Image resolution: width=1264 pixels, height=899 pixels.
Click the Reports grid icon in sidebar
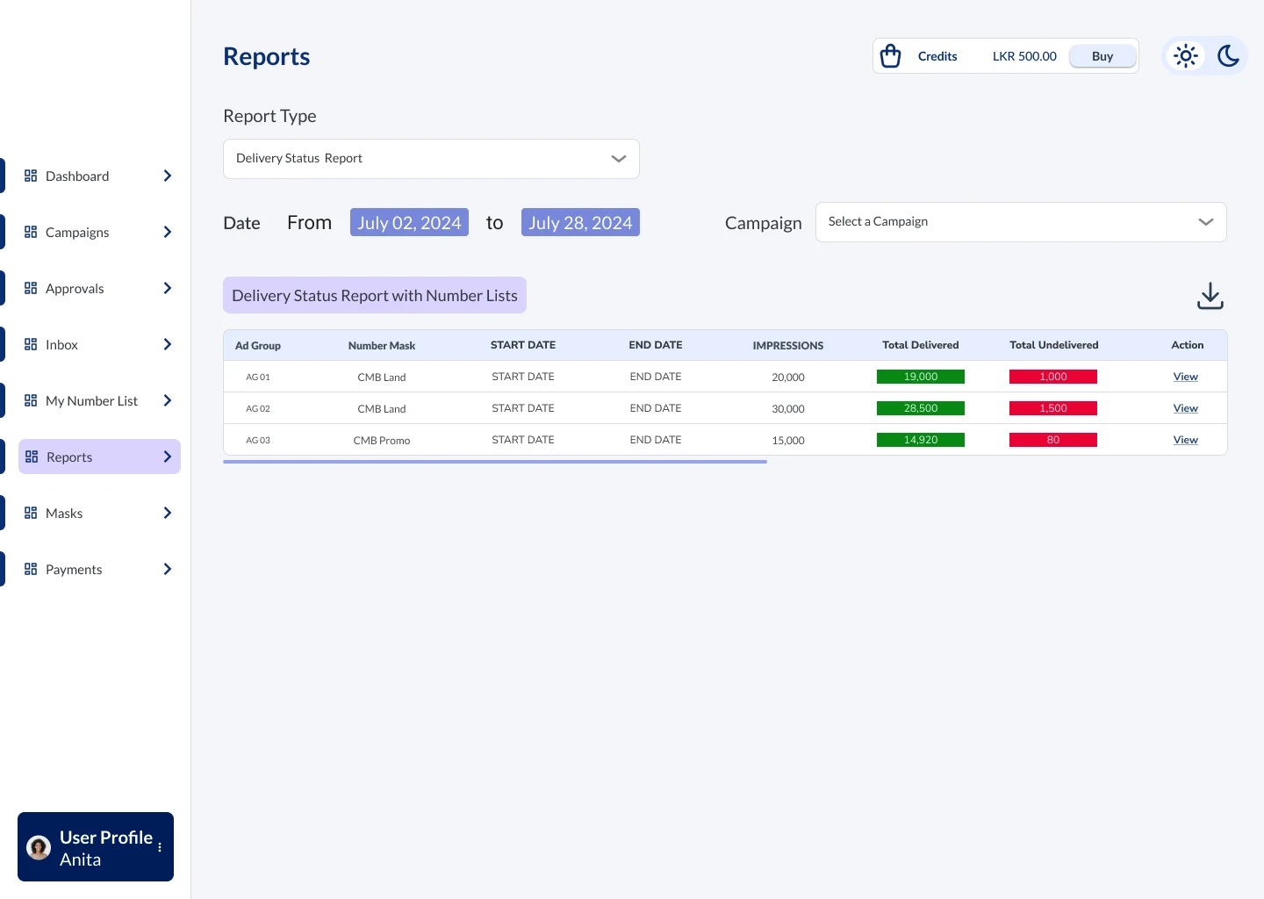click(32, 457)
